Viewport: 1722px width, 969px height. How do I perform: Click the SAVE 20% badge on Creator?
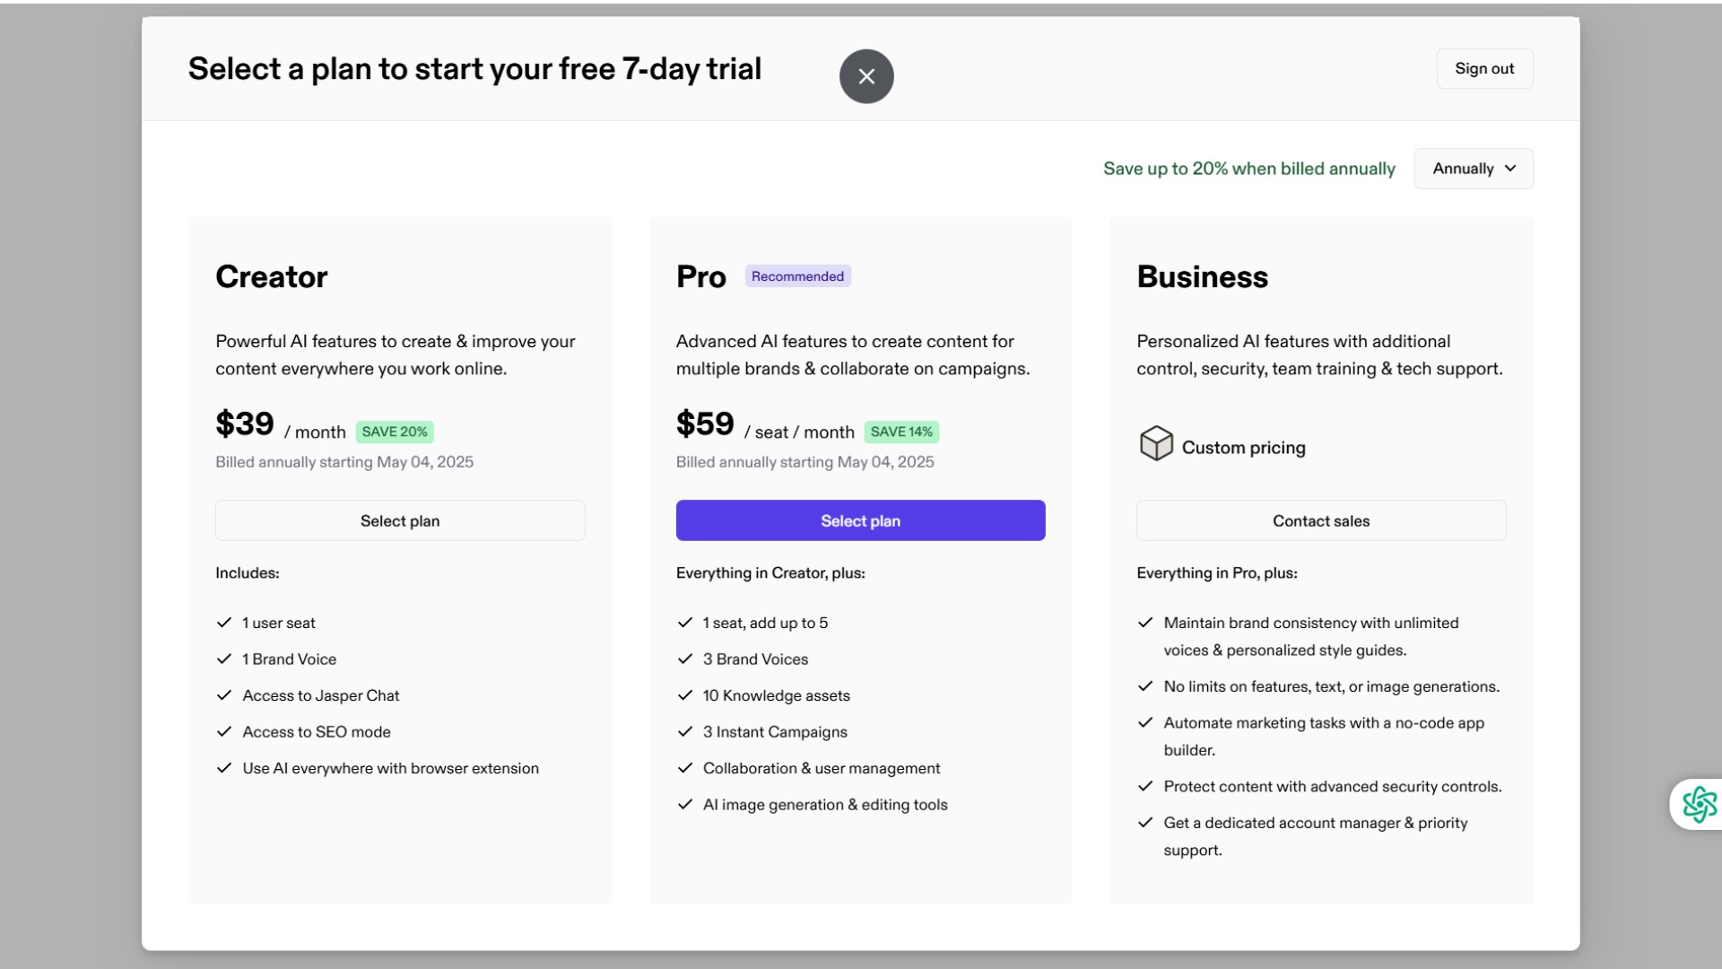coord(395,432)
